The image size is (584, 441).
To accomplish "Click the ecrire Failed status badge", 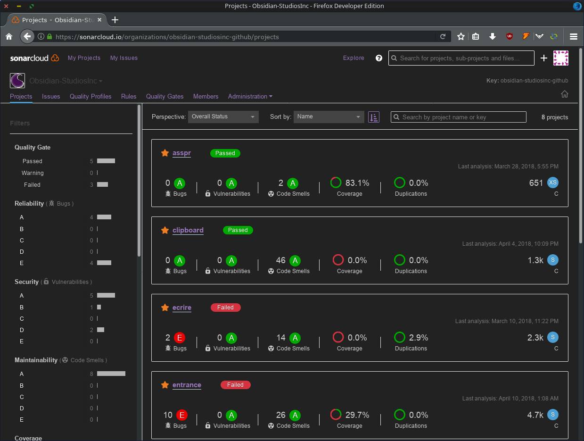I will (225, 308).
